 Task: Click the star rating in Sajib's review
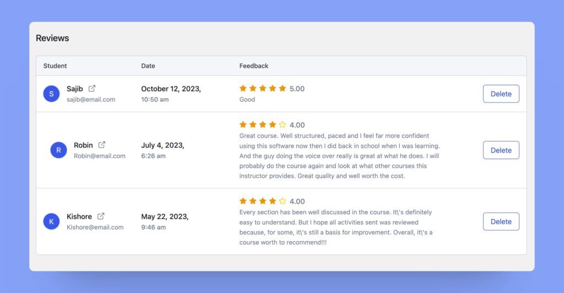point(263,88)
